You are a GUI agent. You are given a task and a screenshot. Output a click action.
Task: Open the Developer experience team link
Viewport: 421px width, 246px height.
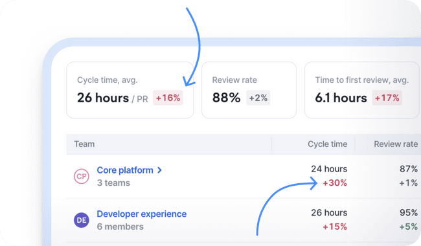(141, 214)
